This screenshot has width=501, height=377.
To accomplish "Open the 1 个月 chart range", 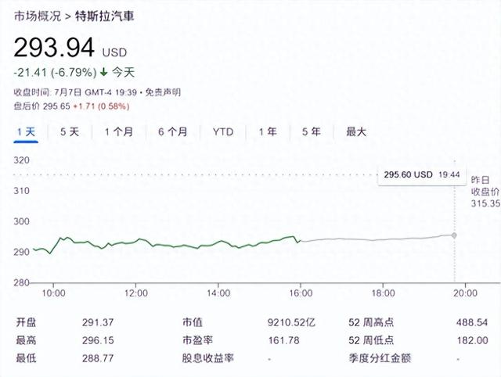I will (119, 132).
